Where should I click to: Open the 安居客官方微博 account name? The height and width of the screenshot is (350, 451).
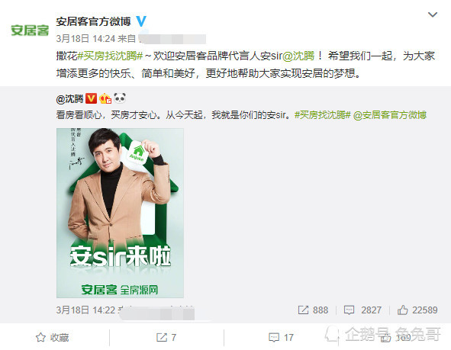coord(93,21)
